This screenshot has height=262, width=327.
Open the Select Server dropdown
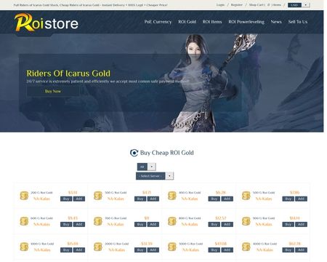[155, 176]
